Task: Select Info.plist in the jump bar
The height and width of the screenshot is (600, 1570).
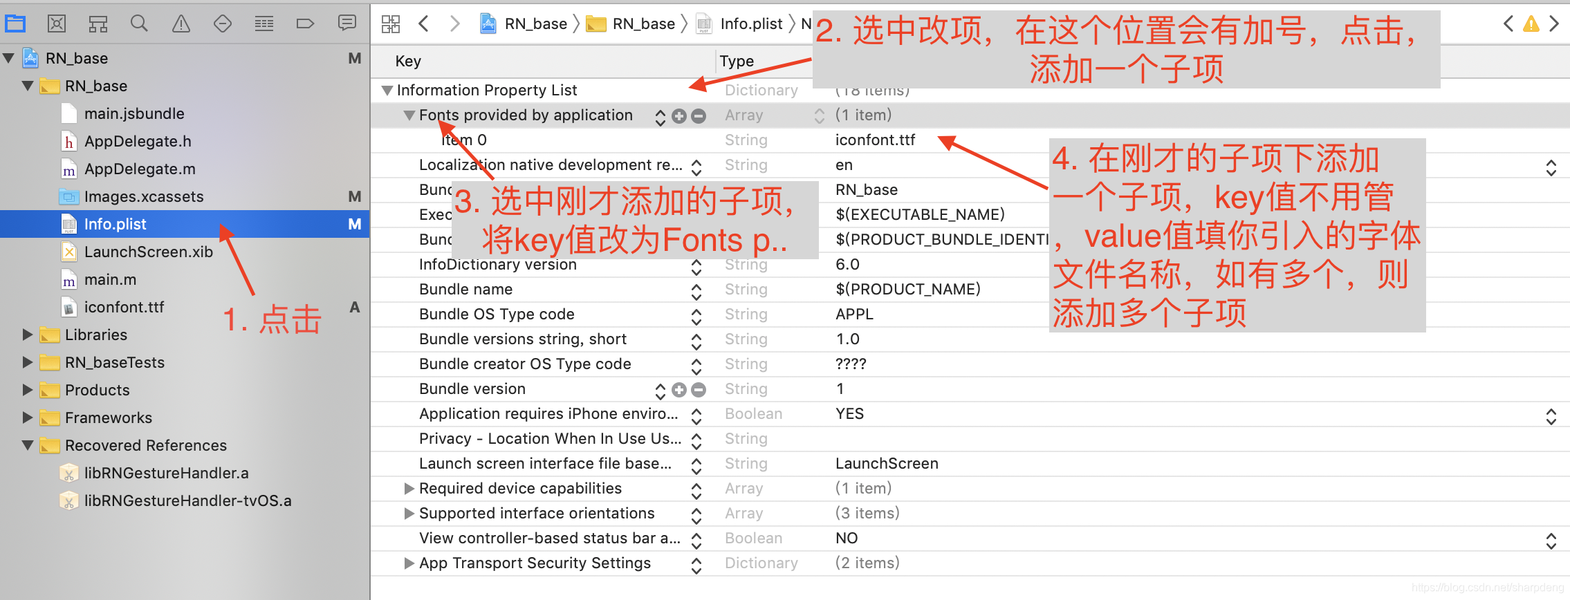Action: point(739,24)
